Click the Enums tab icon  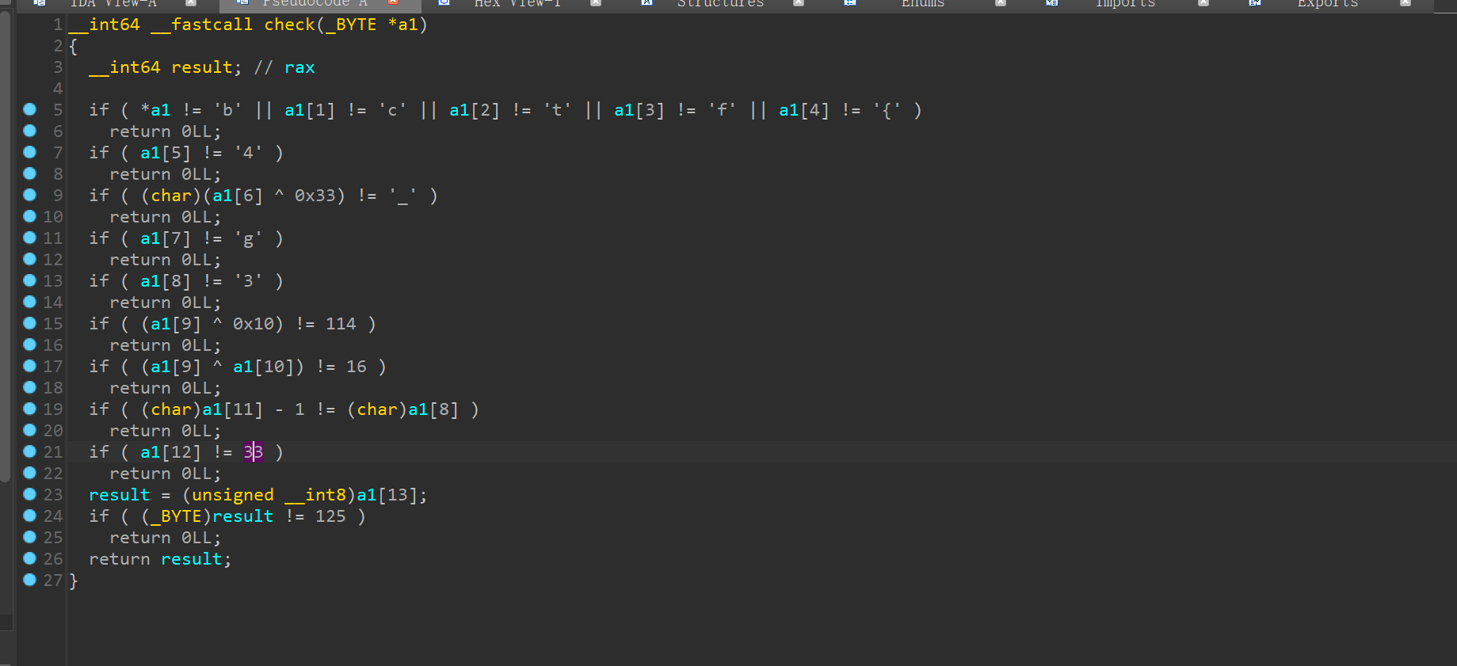click(850, 3)
